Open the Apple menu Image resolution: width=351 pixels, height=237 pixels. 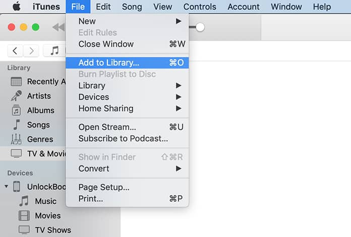click(17, 7)
